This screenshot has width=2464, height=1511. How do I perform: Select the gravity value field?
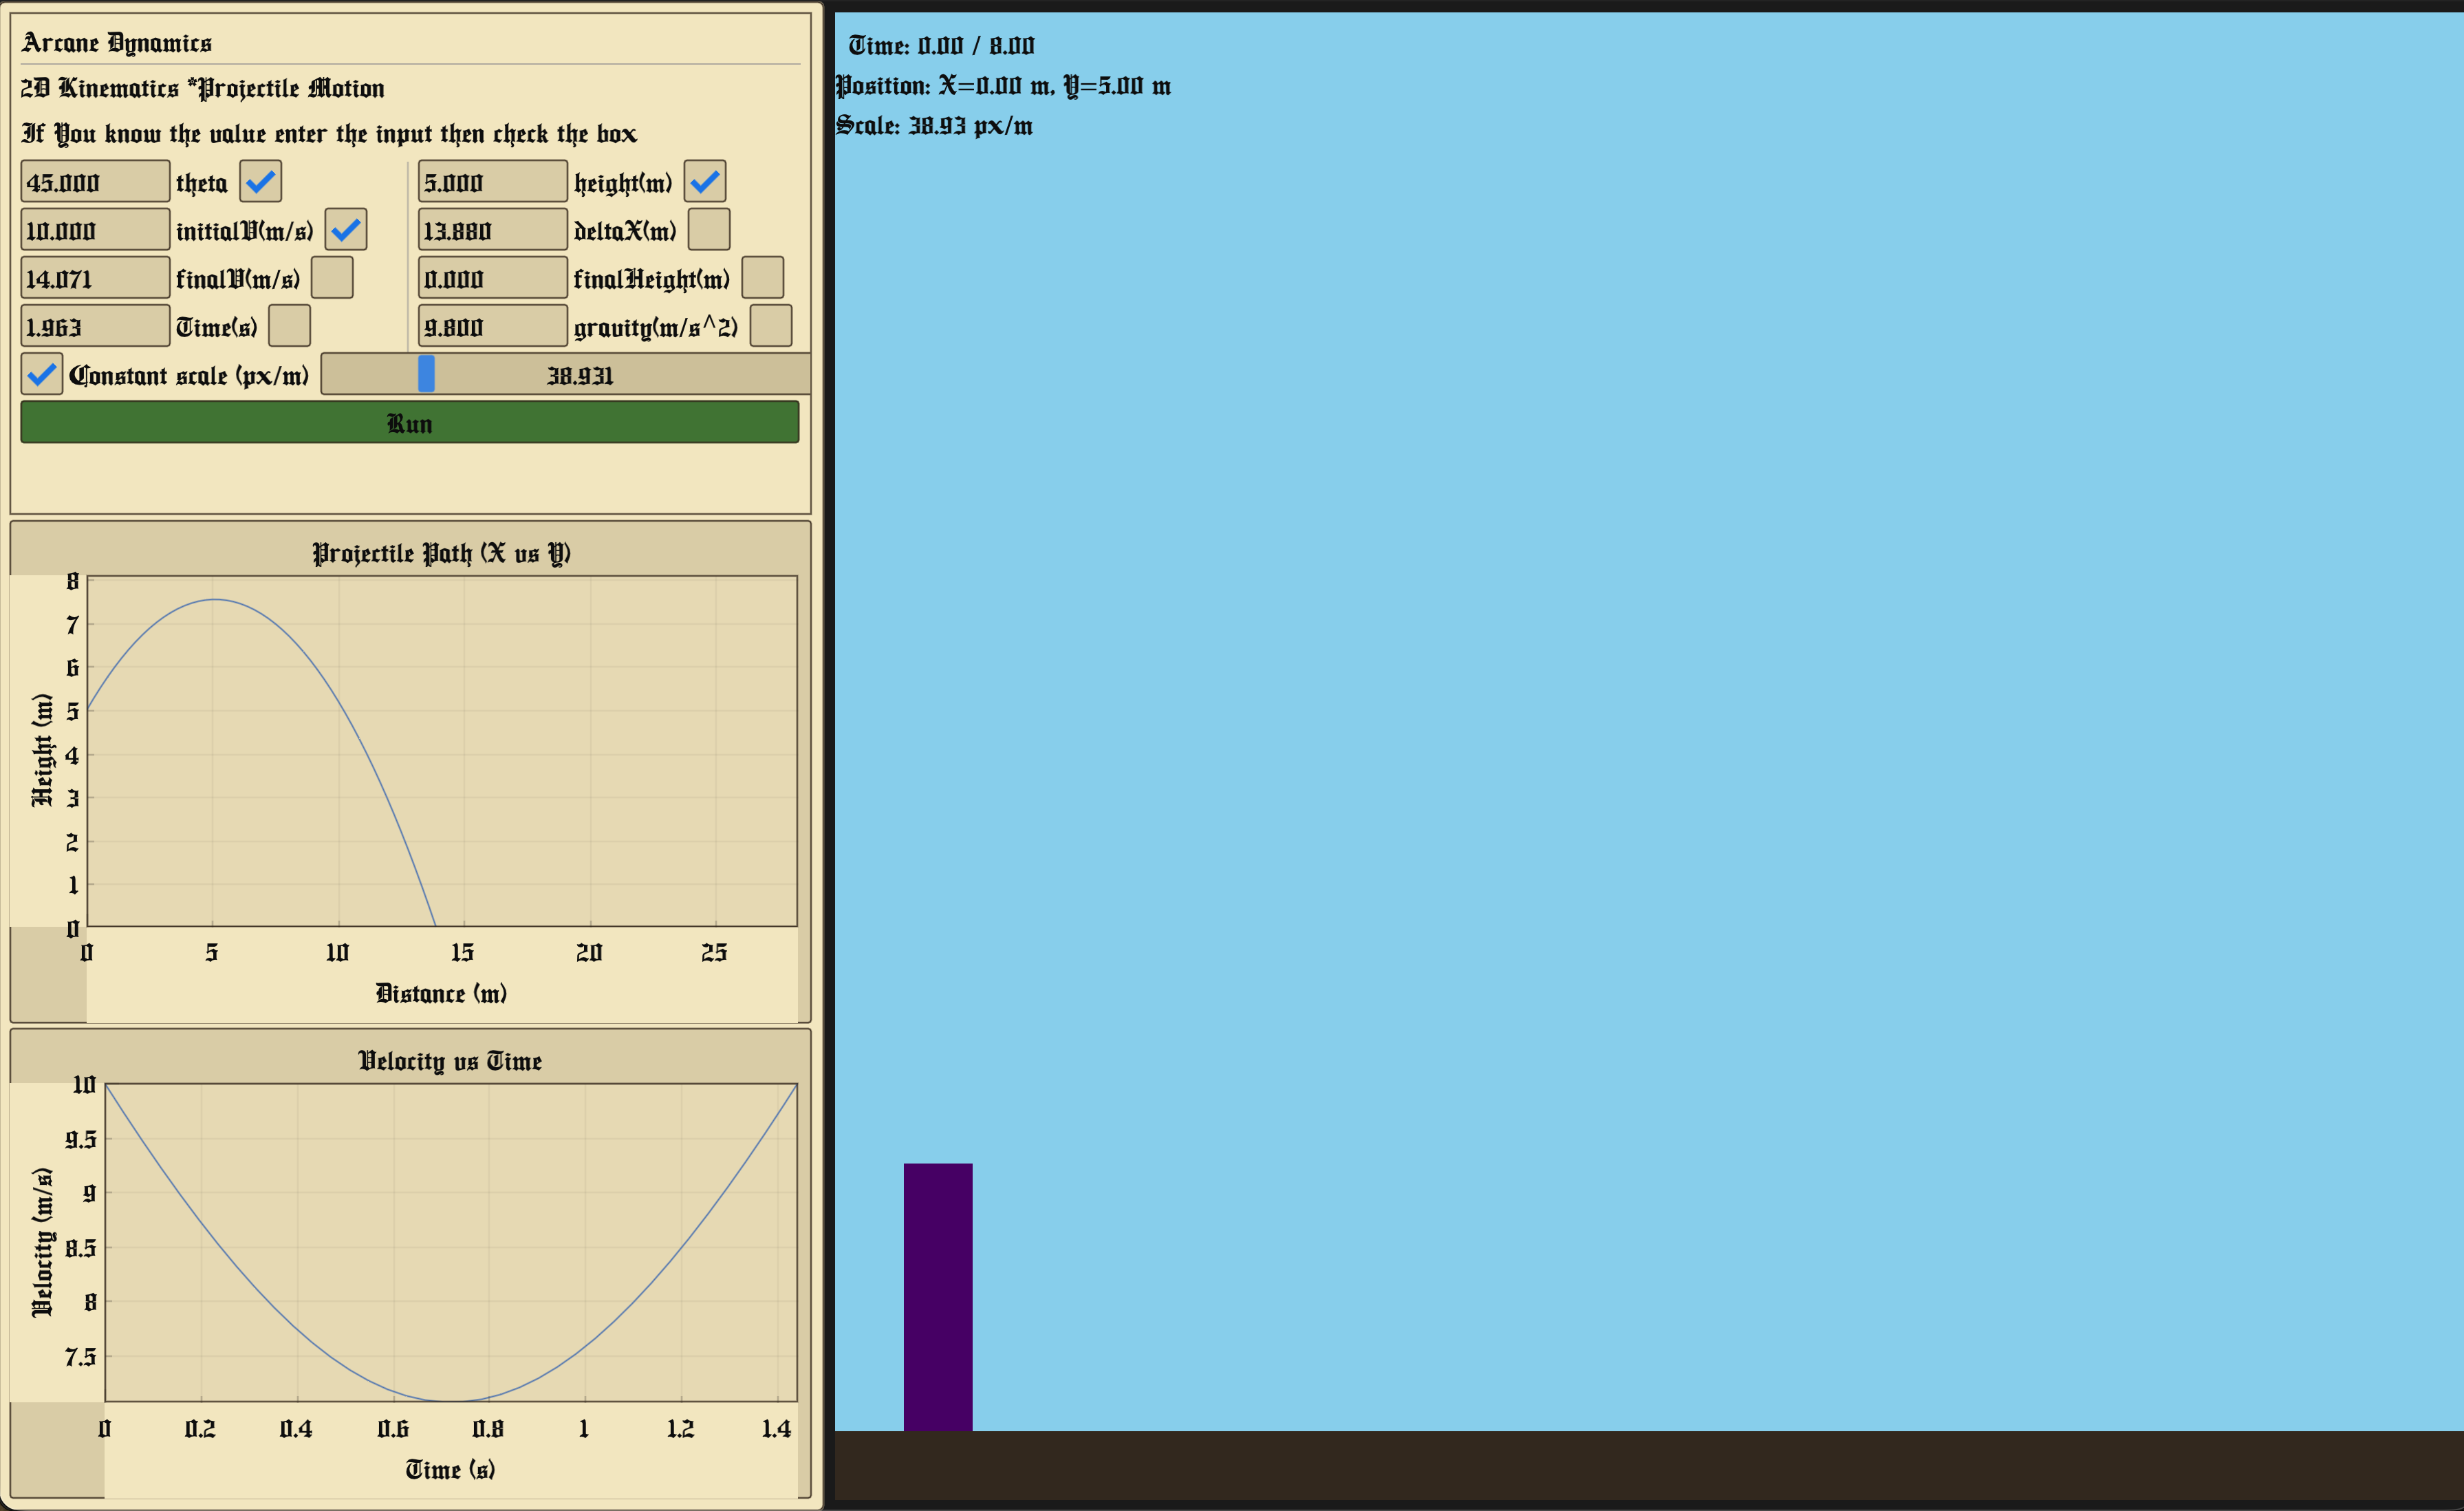pos(492,326)
